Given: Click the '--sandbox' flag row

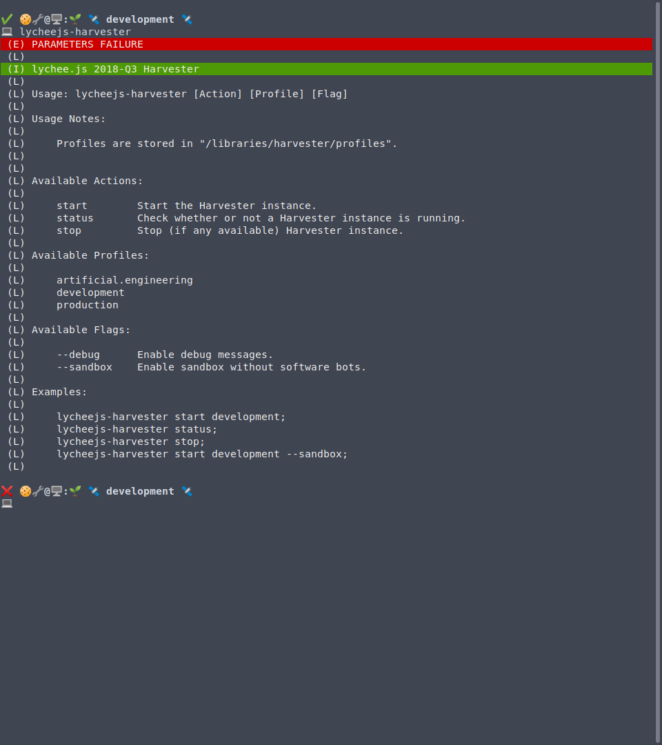Looking at the screenshot, I should 211,367.
